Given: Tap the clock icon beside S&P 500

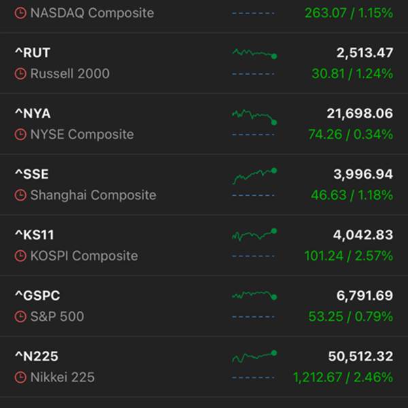Looking at the screenshot, I should click(21, 317).
